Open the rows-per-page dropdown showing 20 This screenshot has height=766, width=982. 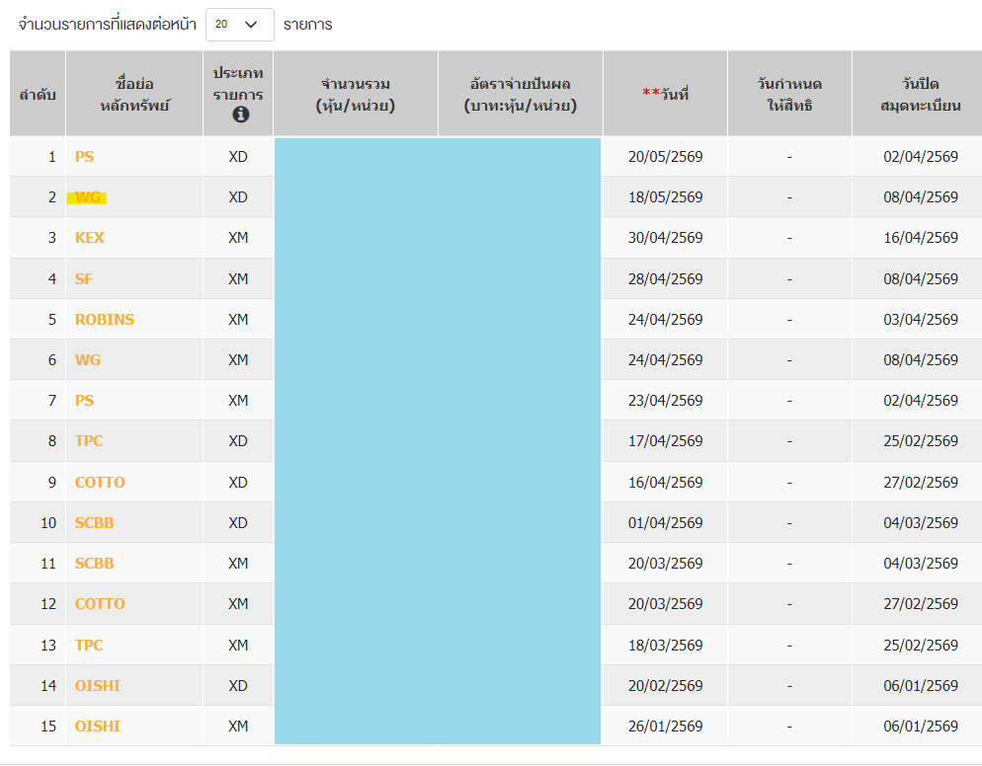tap(239, 25)
